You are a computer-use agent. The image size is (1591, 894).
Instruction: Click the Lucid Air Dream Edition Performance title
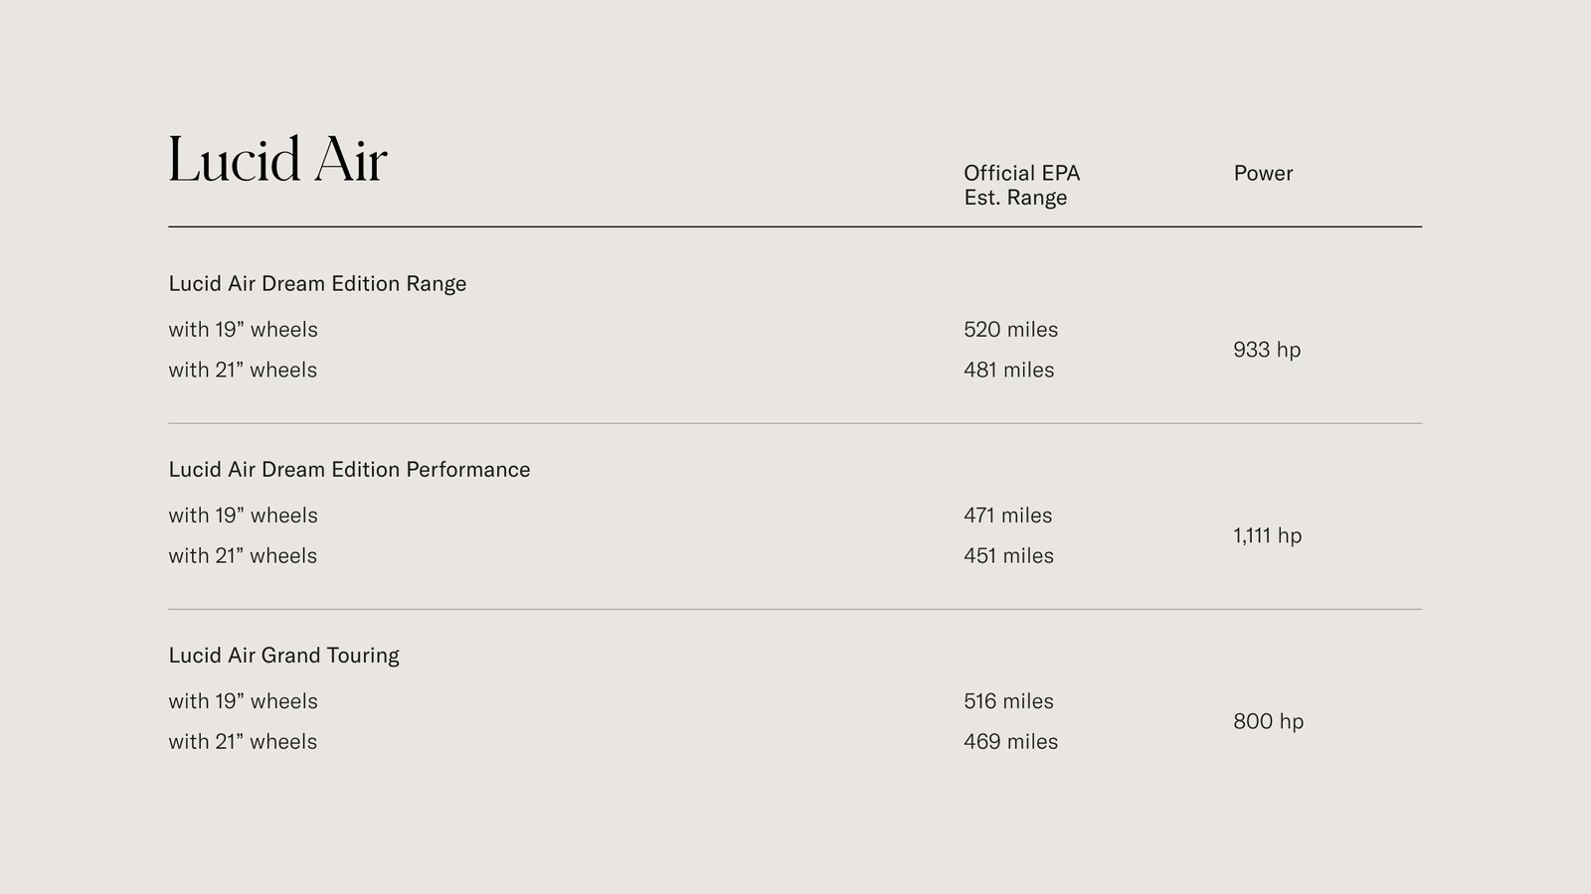point(349,470)
